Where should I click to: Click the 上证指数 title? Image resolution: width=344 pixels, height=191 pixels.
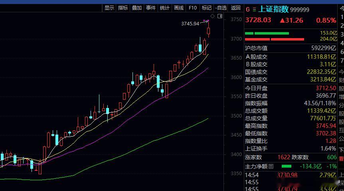[273, 9]
